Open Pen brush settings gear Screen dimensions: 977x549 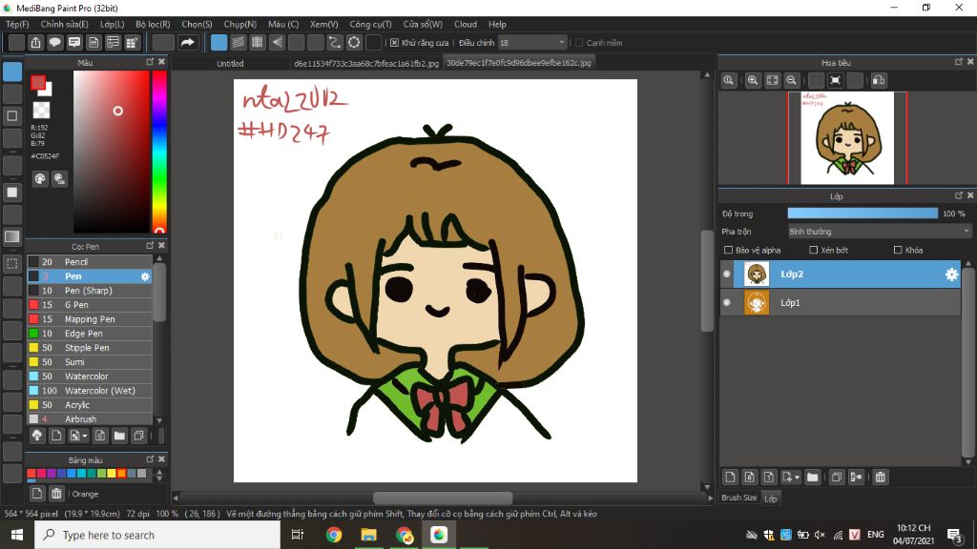[145, 276]
